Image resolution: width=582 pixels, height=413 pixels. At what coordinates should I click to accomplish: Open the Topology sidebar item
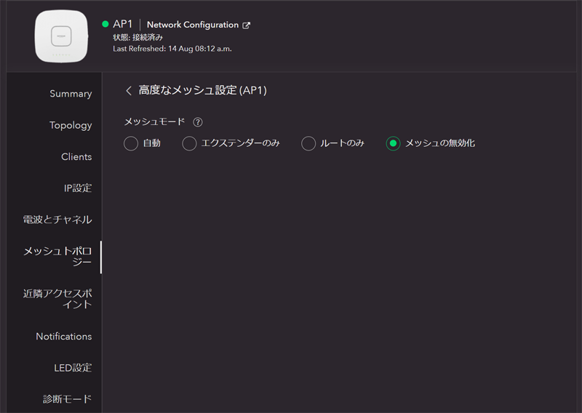(x=71, y=125)
